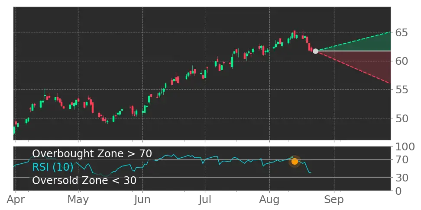Image resolution: width=421 pixels, height=210 pixels.
Task: Click the Apr axis label
Action: [16, 200]
